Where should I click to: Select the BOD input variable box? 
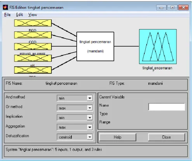click(x=33, y=23)
